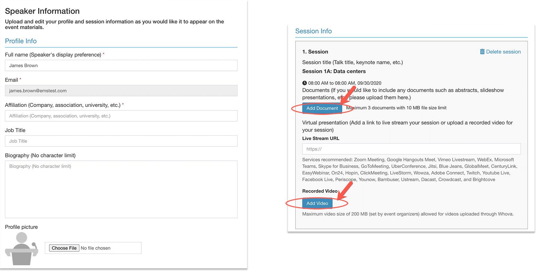Focus the Full name field with James Brown
Screen dimensions: 536x271
[121, 65]
